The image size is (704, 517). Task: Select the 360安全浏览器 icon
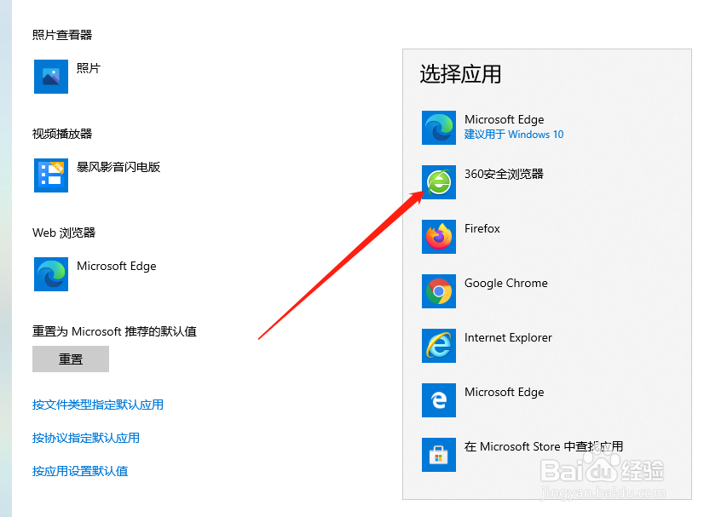tap(439, 182)
